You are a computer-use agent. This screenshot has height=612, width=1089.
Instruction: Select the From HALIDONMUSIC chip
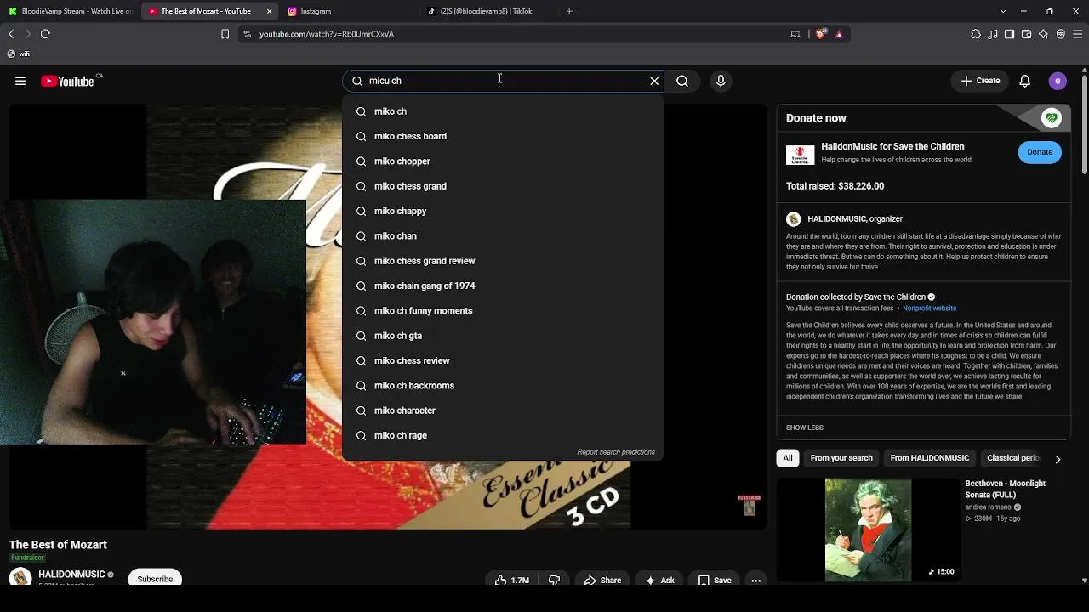tap(930, 458)
